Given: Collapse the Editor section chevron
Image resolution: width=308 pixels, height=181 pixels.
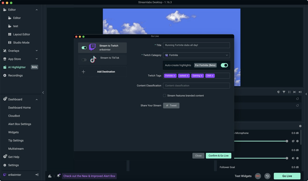Looking at the screenshot, I should pyautogui.click(x=37, y=10).
